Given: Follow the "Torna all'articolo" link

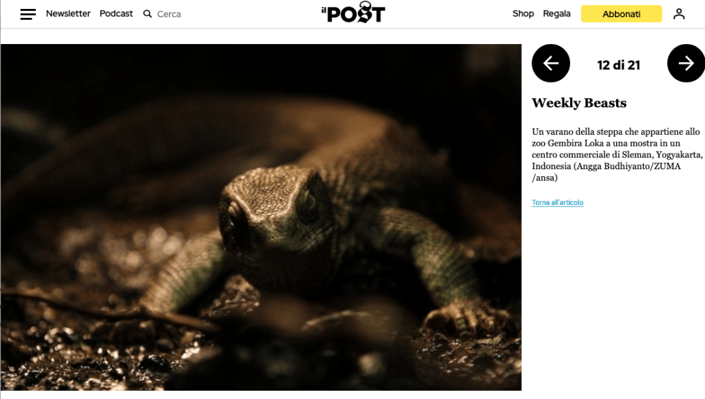Looking at the screenshot, I should (x=558, y=203).
